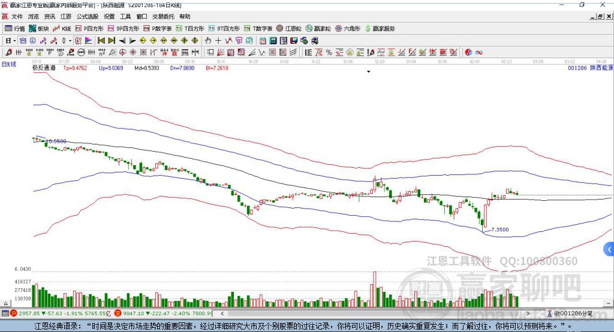The height and width of the screenshot is (332, 614).
Task: Open the 9T四方形 tool
Action: point(224,29)
